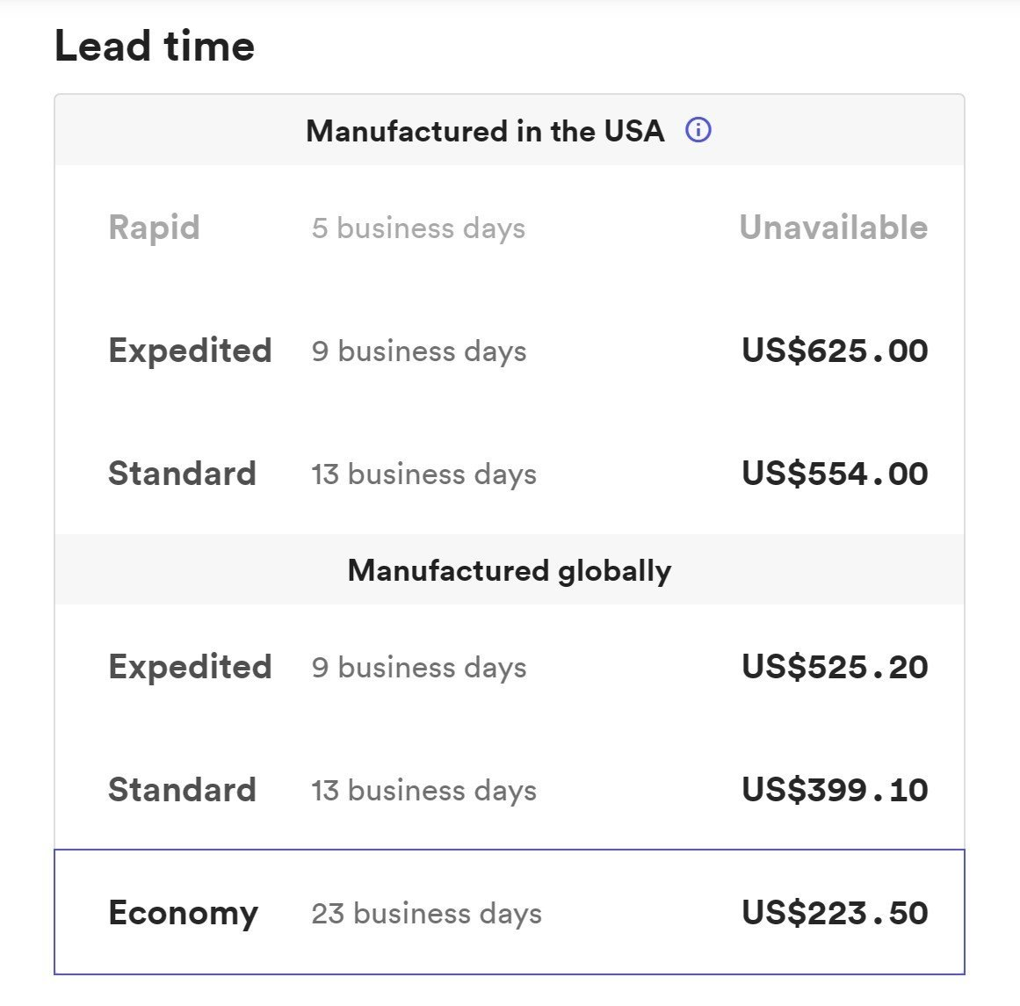Image resolution: width=1020 pixels, height=1006 pixels.
Task: Click the Manufactured in the USA heading text
Action: (x=485, y=131)
